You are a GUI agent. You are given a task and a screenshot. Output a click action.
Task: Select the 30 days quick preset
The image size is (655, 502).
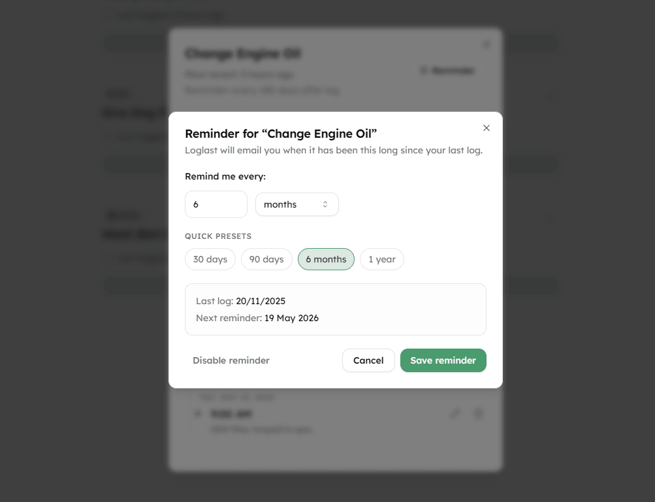pos(210,259)
